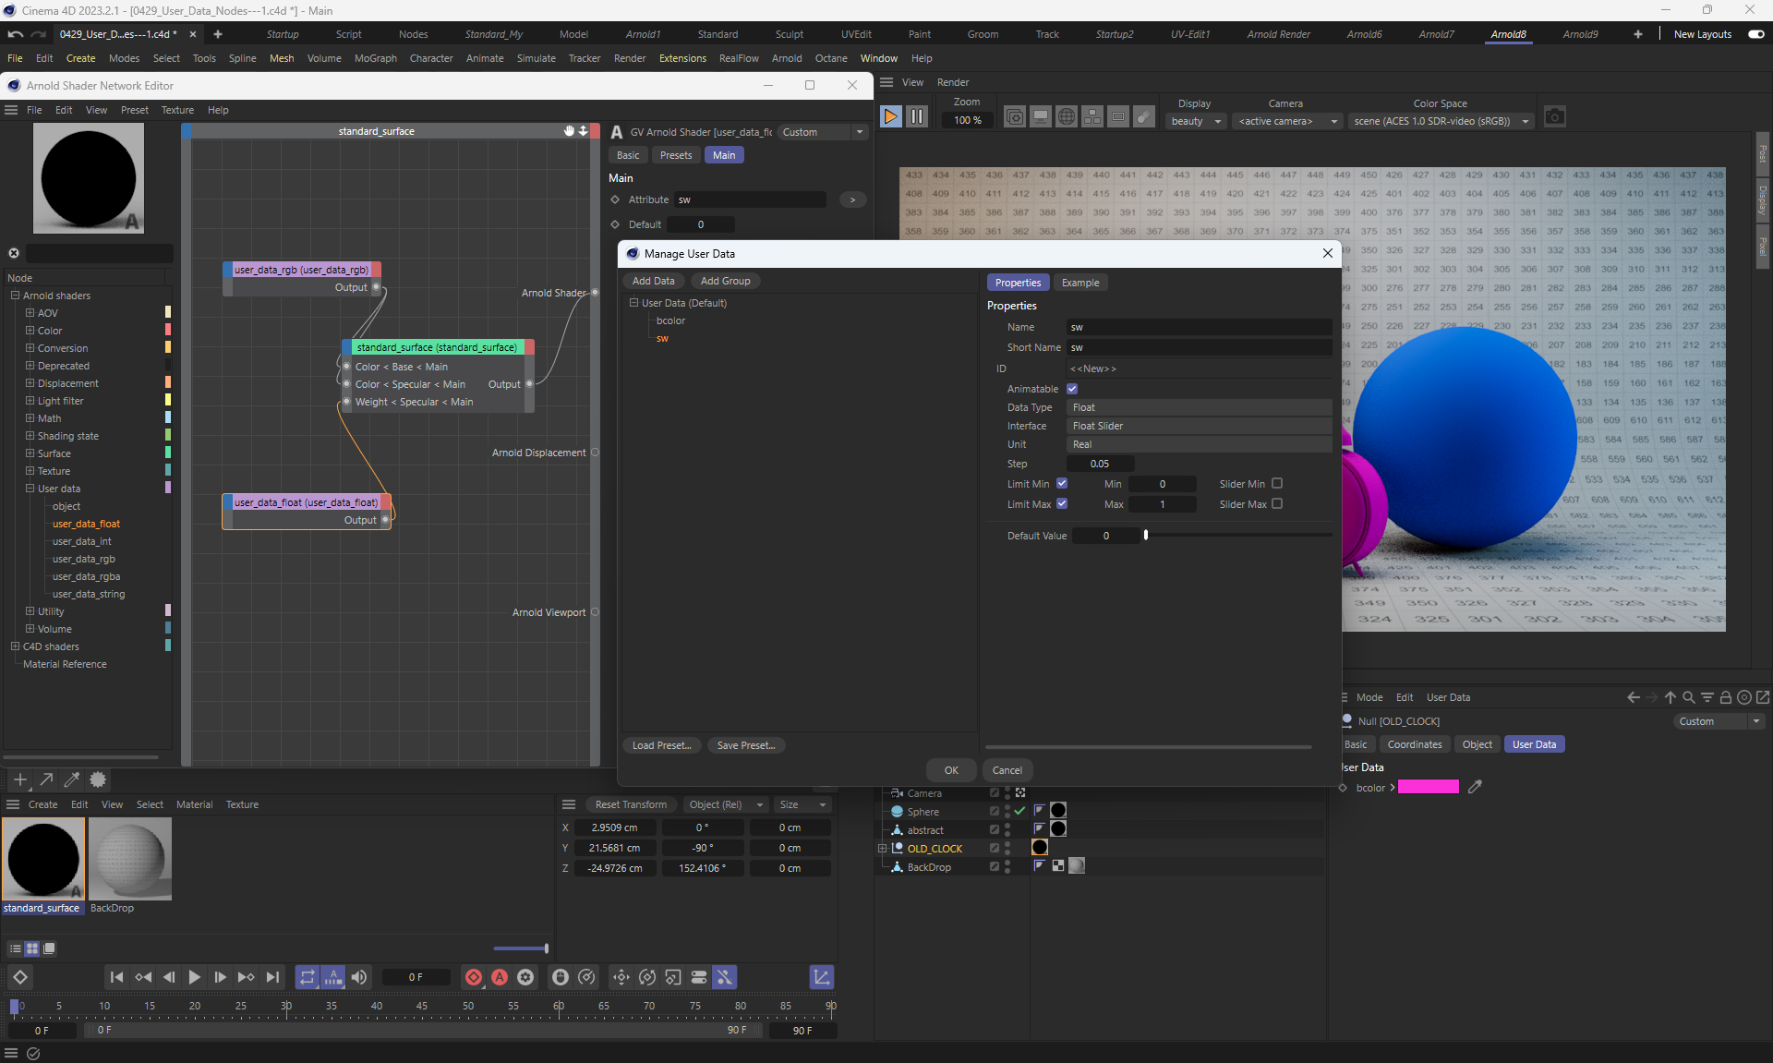Disable the Limit Min checkbox
The width and height of the screenshot is (1773, 1063).
pos(1062,483)
